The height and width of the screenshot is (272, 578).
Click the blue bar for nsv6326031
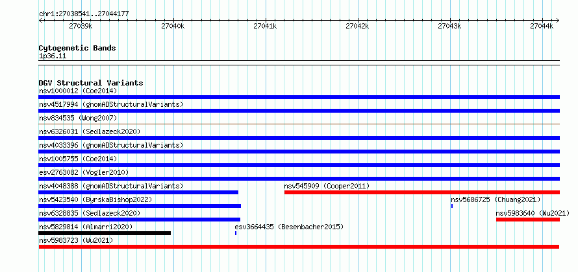click(299, 138)
